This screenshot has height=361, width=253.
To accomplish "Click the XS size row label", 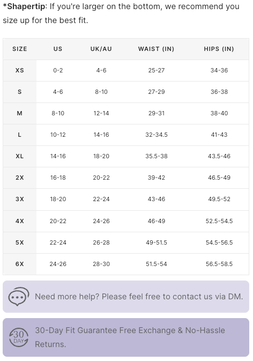I will (x=19, y=70).
